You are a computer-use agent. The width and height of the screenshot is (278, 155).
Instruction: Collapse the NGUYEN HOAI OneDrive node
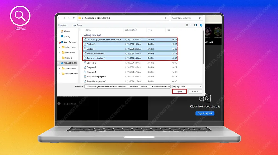tap(58, 63)
